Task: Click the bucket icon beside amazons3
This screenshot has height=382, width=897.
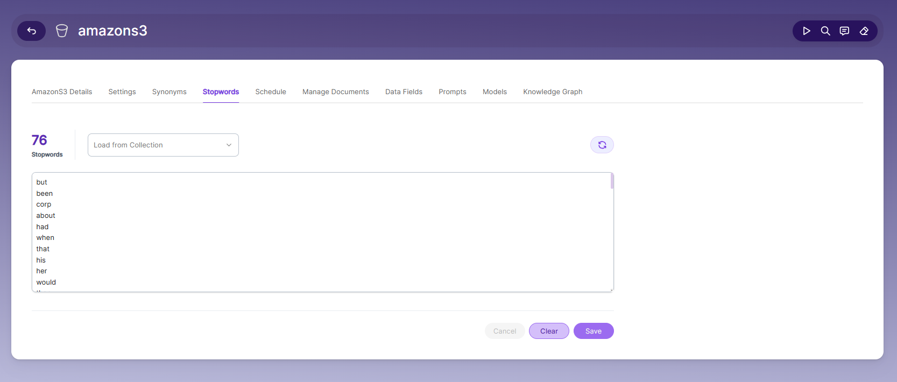Action: 62,31
